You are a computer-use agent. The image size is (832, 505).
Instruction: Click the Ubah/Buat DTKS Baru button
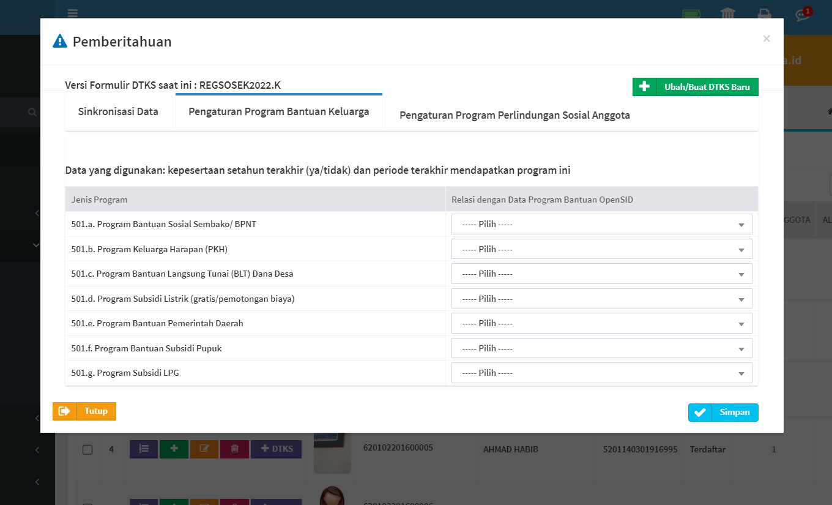(x=695, y=86)
